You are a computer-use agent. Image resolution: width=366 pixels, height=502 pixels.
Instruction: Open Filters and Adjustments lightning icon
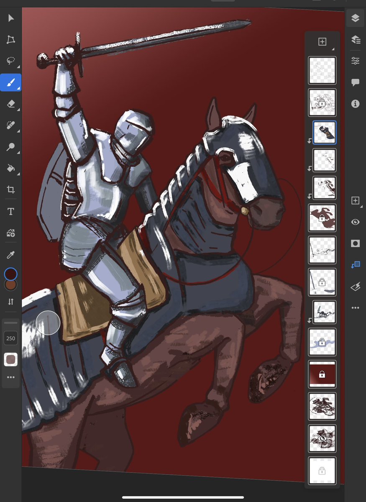pyautogui.click(x=355, y=287)
